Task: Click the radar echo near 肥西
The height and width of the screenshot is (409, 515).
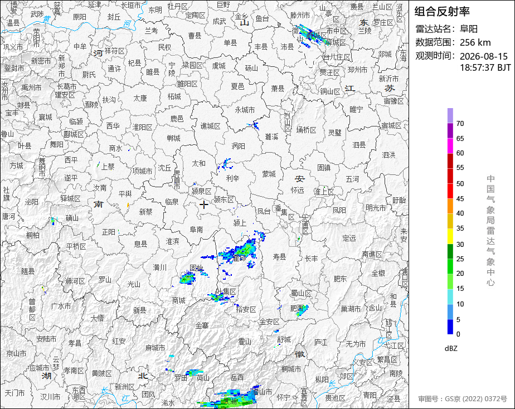Action: [x=303, y=310]
